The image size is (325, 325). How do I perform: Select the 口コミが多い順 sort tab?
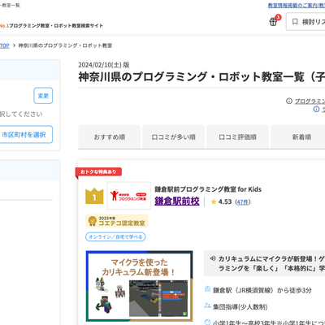click(174, 137)
